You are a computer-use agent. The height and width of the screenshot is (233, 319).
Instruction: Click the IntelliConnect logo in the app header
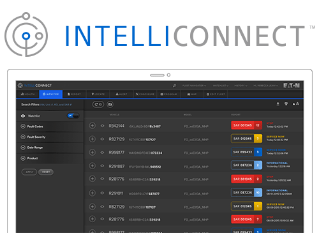coord(34,86)
